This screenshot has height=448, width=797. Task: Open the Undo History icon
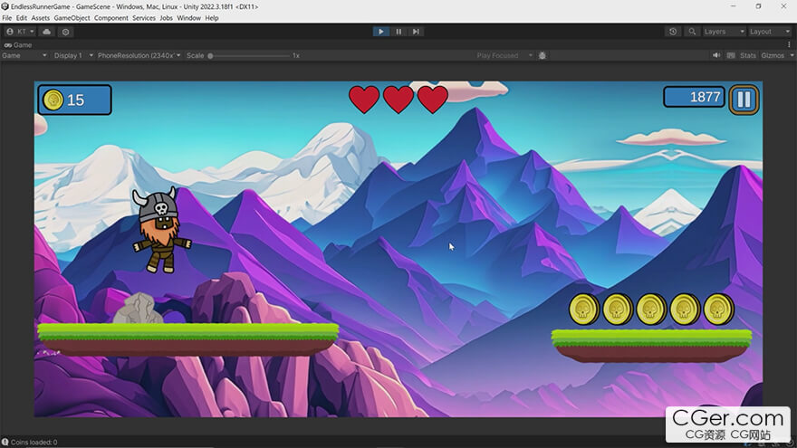coord(672,32)
